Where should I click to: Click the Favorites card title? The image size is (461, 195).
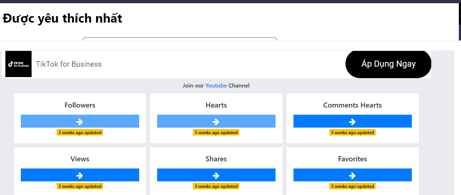pos(353,159)
